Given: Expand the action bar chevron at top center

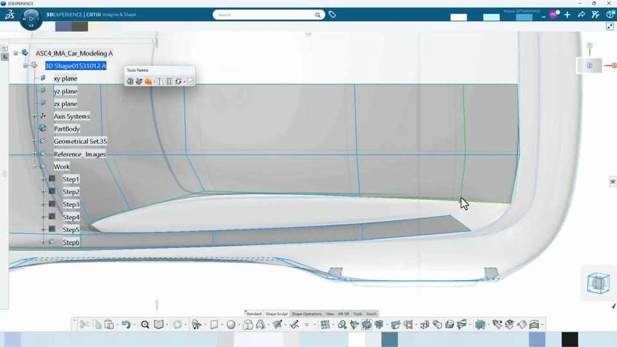Looking at the screenshot, I should point(308,35).
